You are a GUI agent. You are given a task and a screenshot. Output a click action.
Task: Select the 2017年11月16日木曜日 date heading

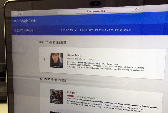click(x=53, y=79)
